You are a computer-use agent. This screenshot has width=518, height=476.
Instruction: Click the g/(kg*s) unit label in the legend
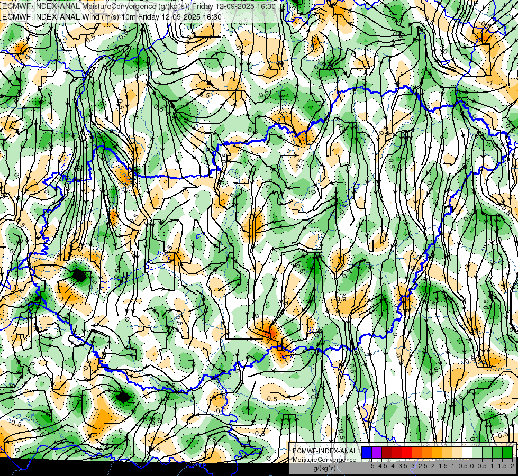click(x=324, y=469)
